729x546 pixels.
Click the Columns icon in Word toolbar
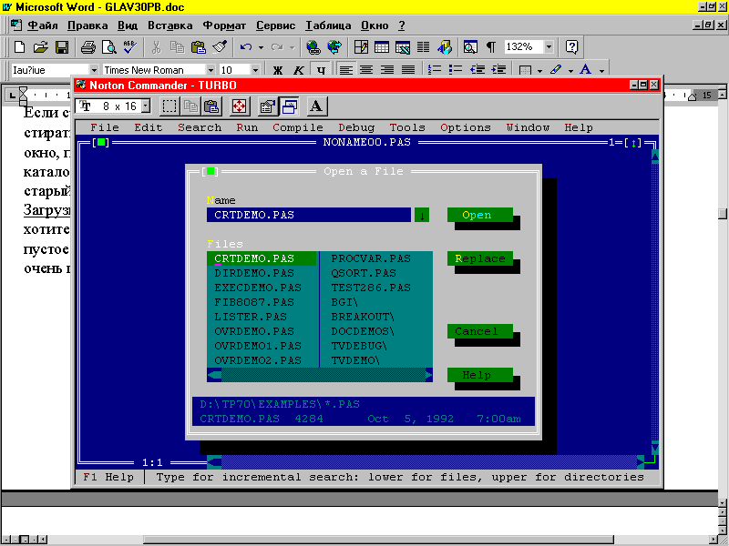(423, 47)
